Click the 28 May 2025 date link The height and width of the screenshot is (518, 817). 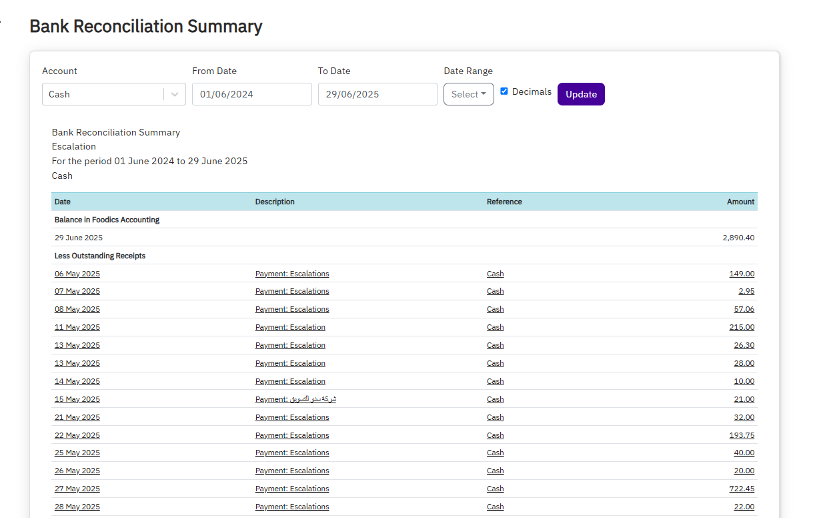77,506
